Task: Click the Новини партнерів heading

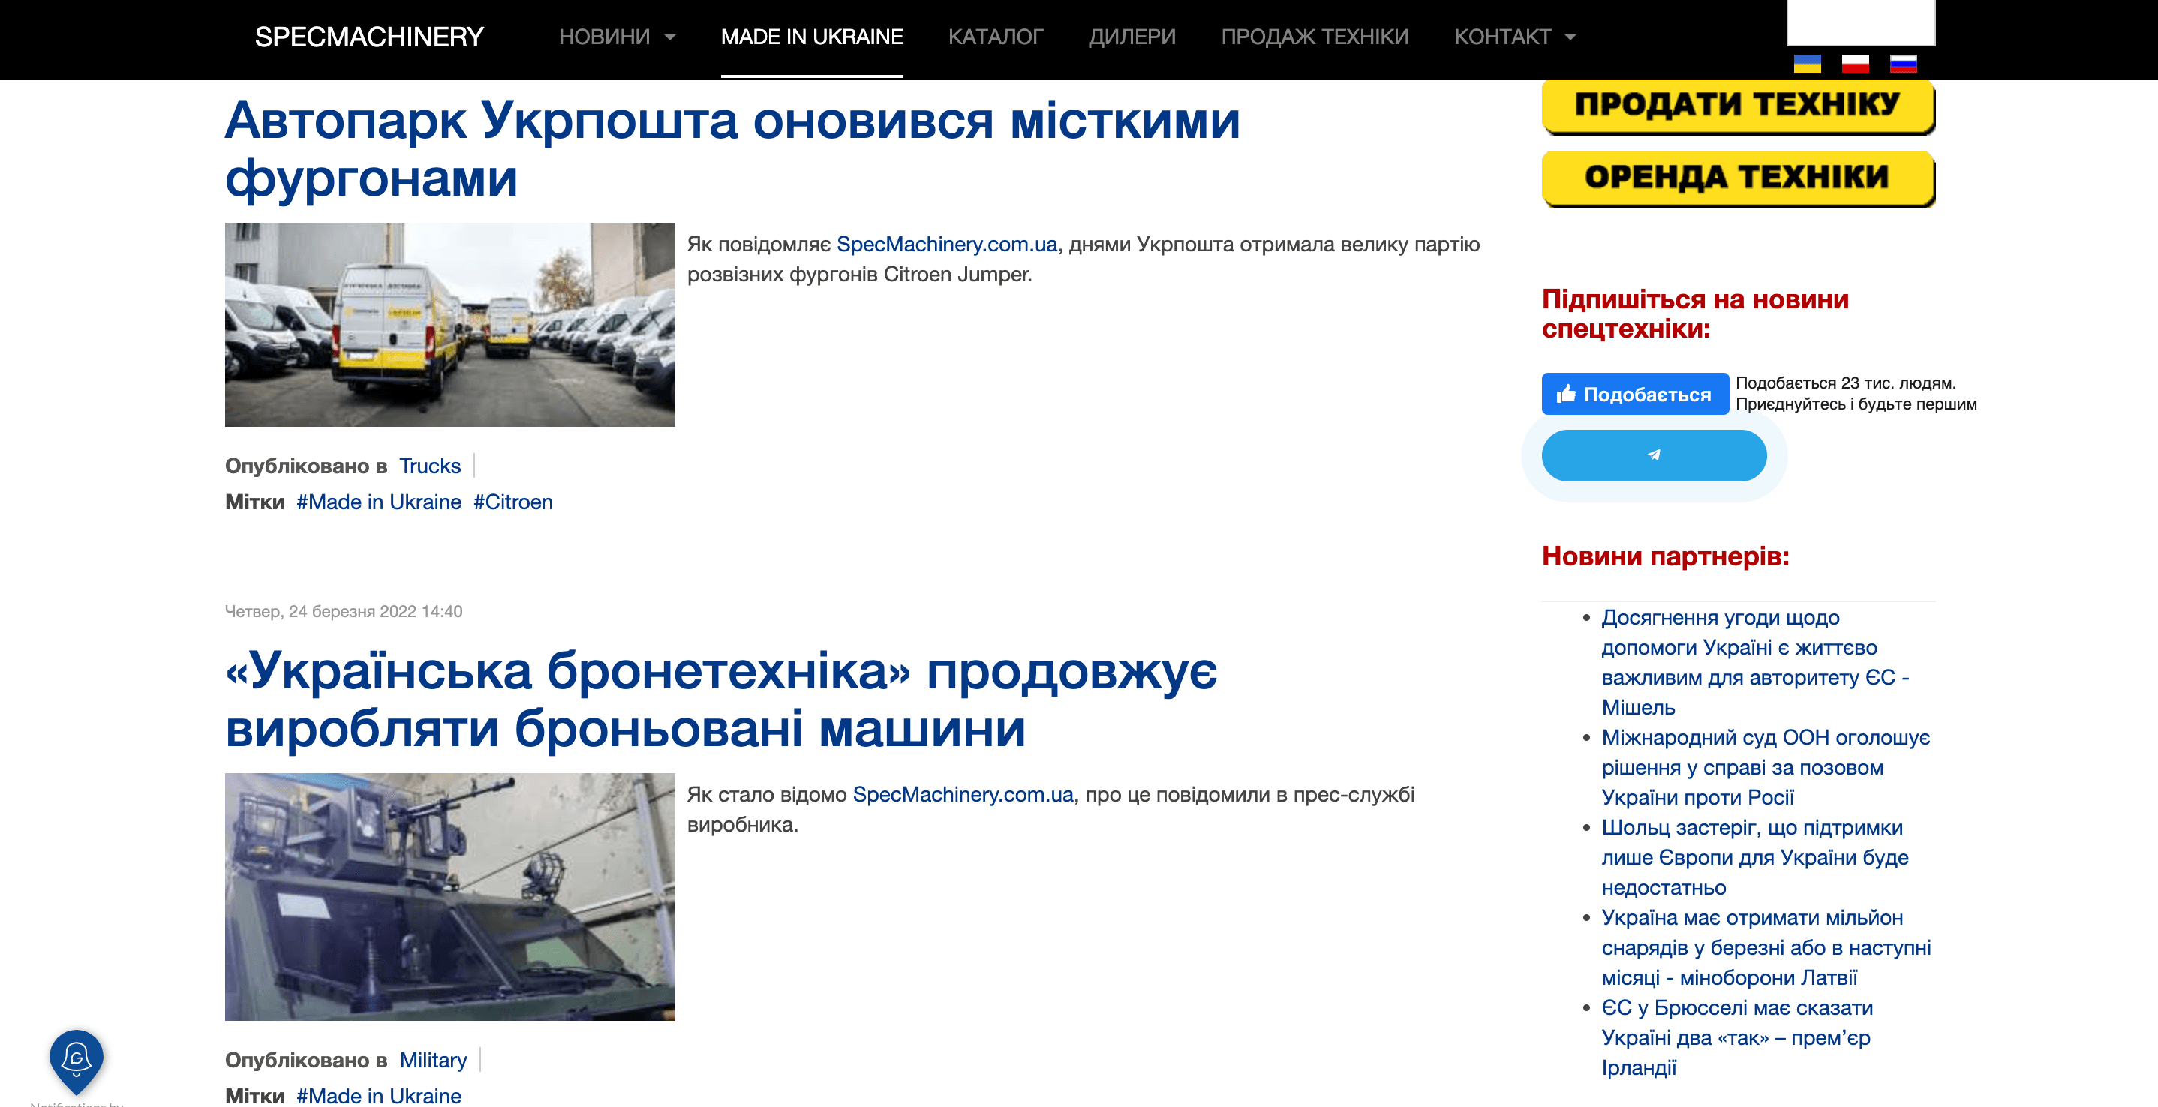Action: tap(1666, 556)
